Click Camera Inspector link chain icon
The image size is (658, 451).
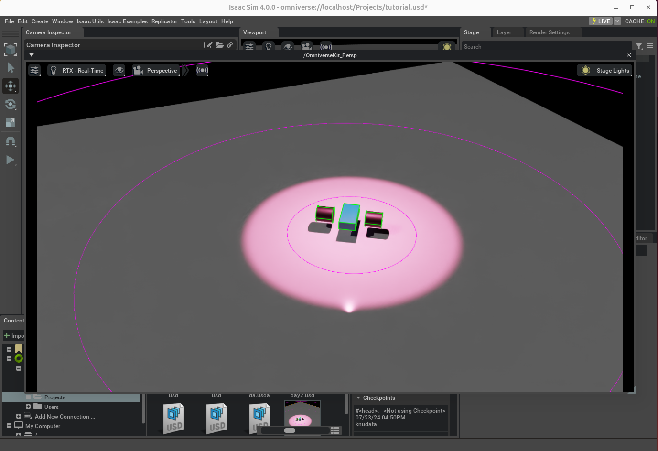[x=230, y=45]
